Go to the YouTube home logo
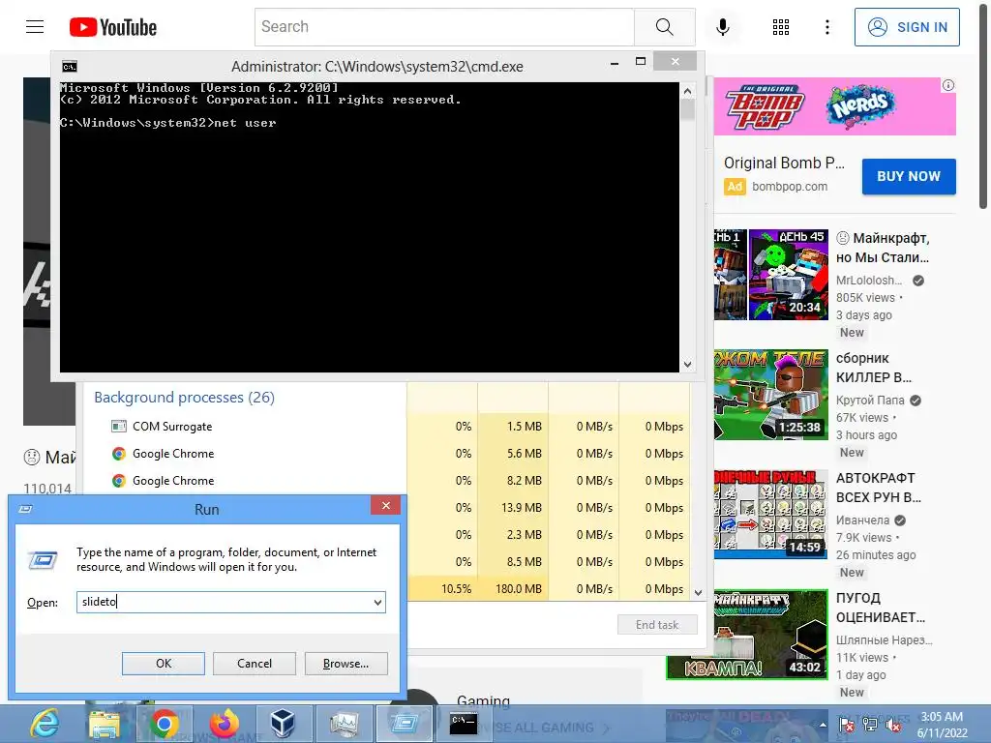991x743 pixels. pos(113,27)
